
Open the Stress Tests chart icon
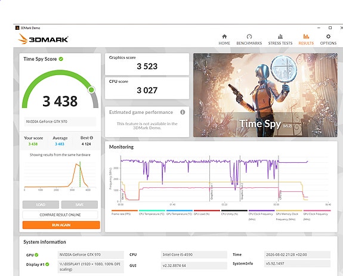pyautogui.click(x=280, y=36)
